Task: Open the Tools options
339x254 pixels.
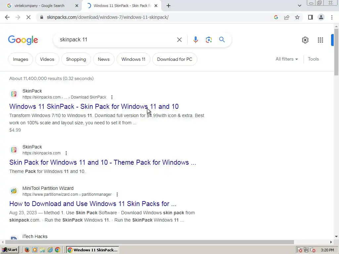Action: click(x=313, y=59)
